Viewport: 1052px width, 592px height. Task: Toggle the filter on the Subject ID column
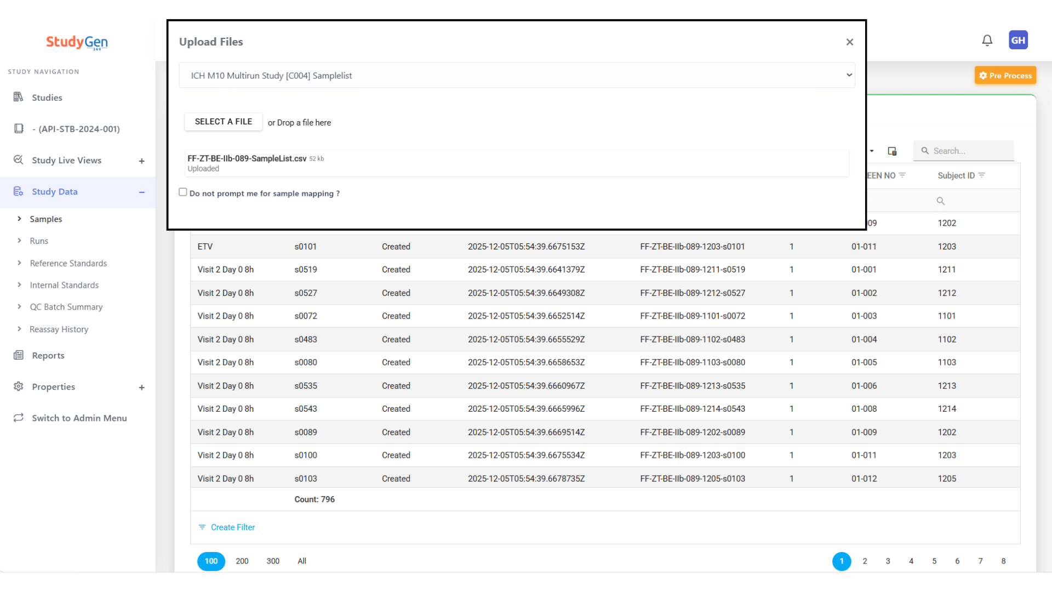(x=982, y=175)
